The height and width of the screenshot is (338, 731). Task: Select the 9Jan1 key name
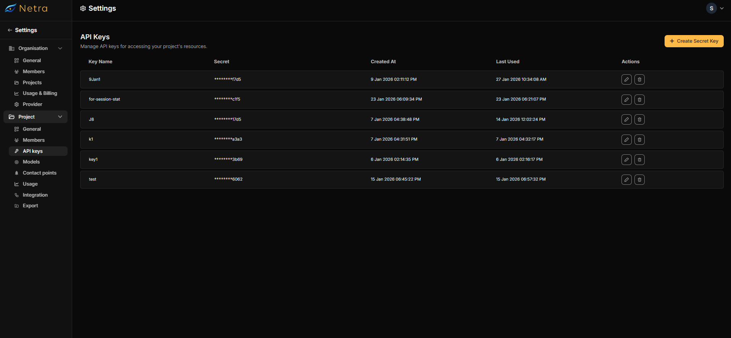[94, 79]
